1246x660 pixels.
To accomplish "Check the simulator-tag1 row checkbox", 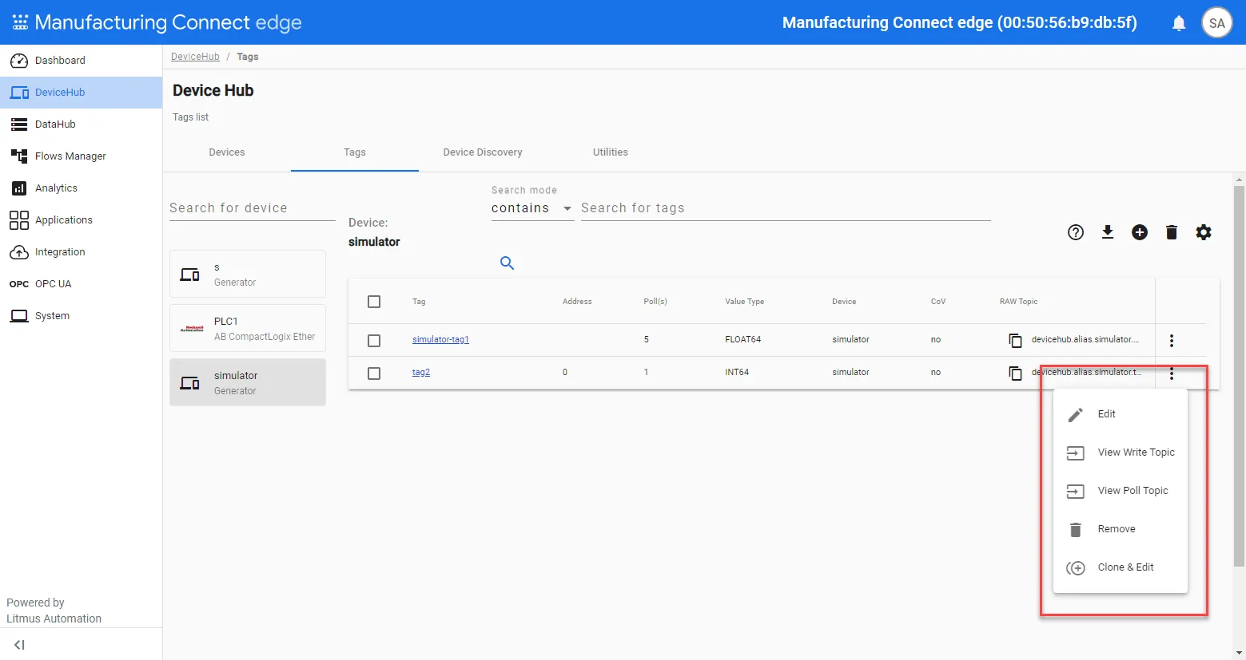I will click(x=374, y=341).
